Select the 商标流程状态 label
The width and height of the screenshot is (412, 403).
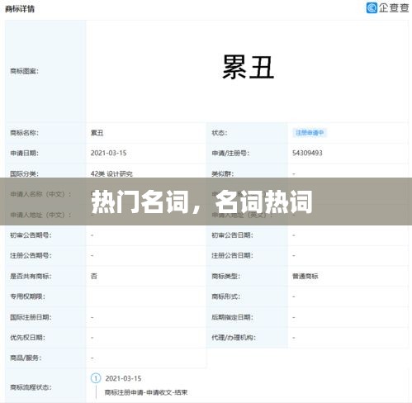pos(31,387)
